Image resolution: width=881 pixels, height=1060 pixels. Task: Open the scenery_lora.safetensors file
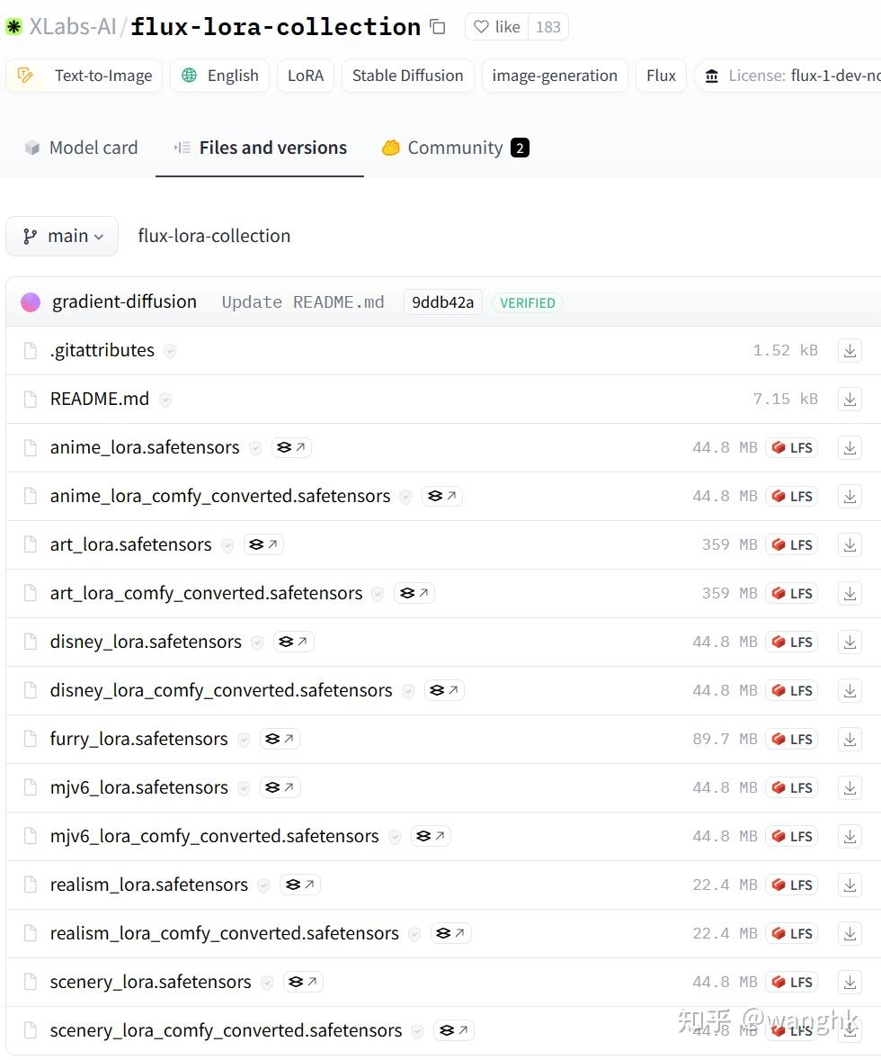[x=150, y=982]
